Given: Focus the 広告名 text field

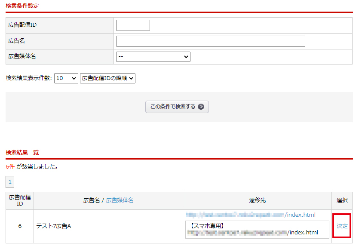Looking at the screenshot, I should (210, 41).
